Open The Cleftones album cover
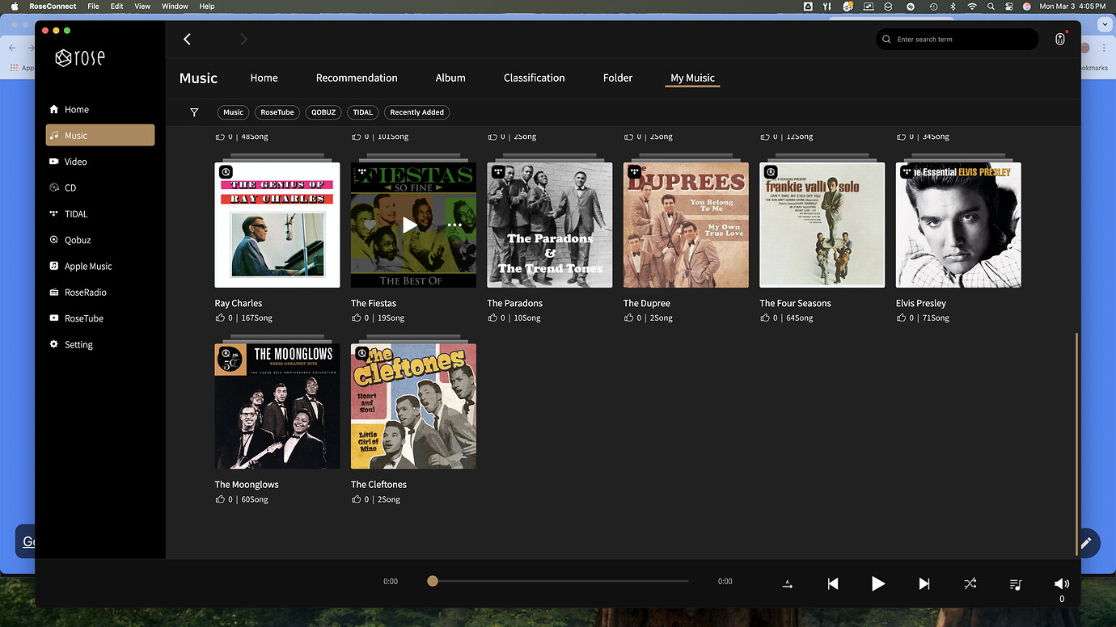 pyautogui.click(x=413, y=406)
